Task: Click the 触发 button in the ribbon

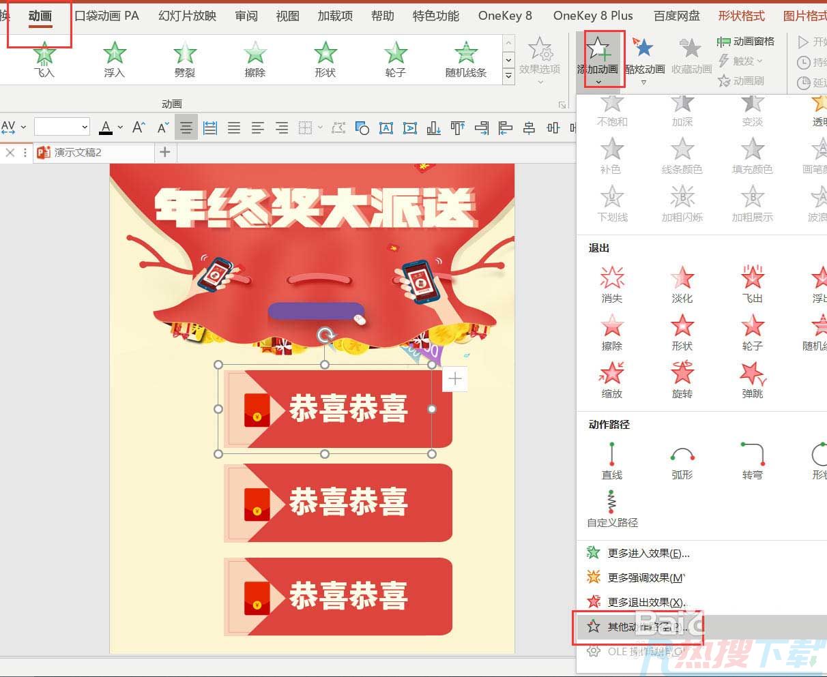Action: tap(741, 61)
